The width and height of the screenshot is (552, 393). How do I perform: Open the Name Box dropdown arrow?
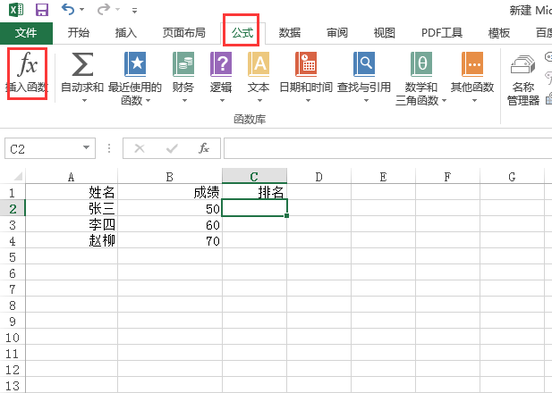pyautogui.click(x=86, y=147)
